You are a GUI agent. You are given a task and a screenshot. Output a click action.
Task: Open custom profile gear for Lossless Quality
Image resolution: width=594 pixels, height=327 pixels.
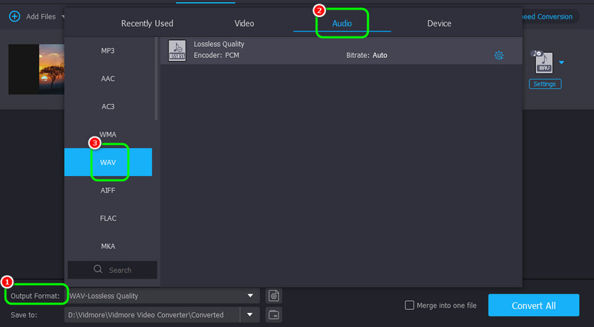tap(499, 56)
